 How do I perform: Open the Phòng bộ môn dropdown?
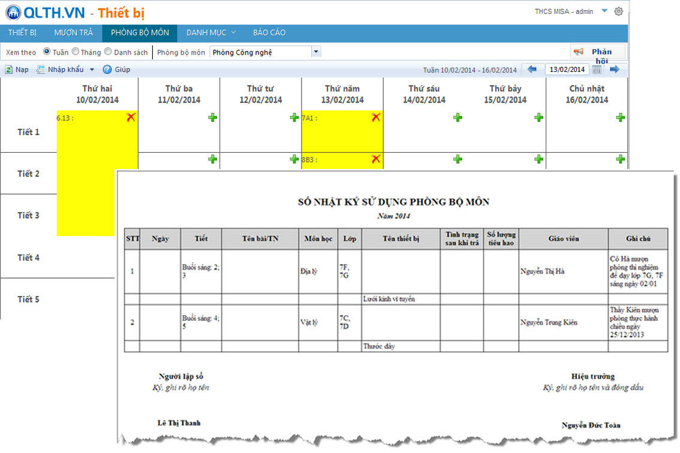316,52
